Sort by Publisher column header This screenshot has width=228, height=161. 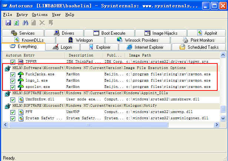point(114,55)
